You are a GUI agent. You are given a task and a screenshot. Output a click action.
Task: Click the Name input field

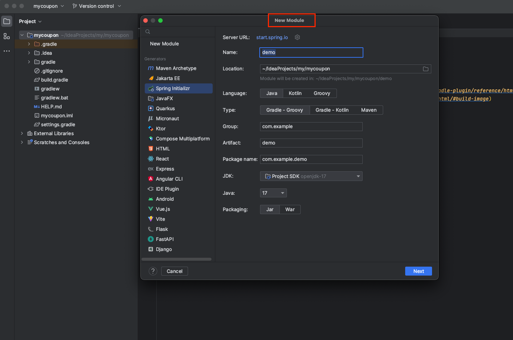click(311, 53)
